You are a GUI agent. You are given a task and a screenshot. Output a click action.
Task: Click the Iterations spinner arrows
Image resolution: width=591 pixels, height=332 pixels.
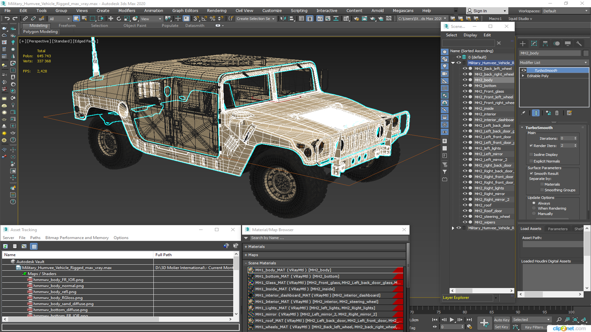[x=575, y=138]
